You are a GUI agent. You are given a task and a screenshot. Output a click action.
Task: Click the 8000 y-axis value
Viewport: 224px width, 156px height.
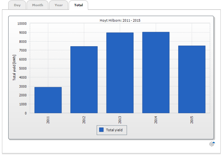tap(23, 42)
